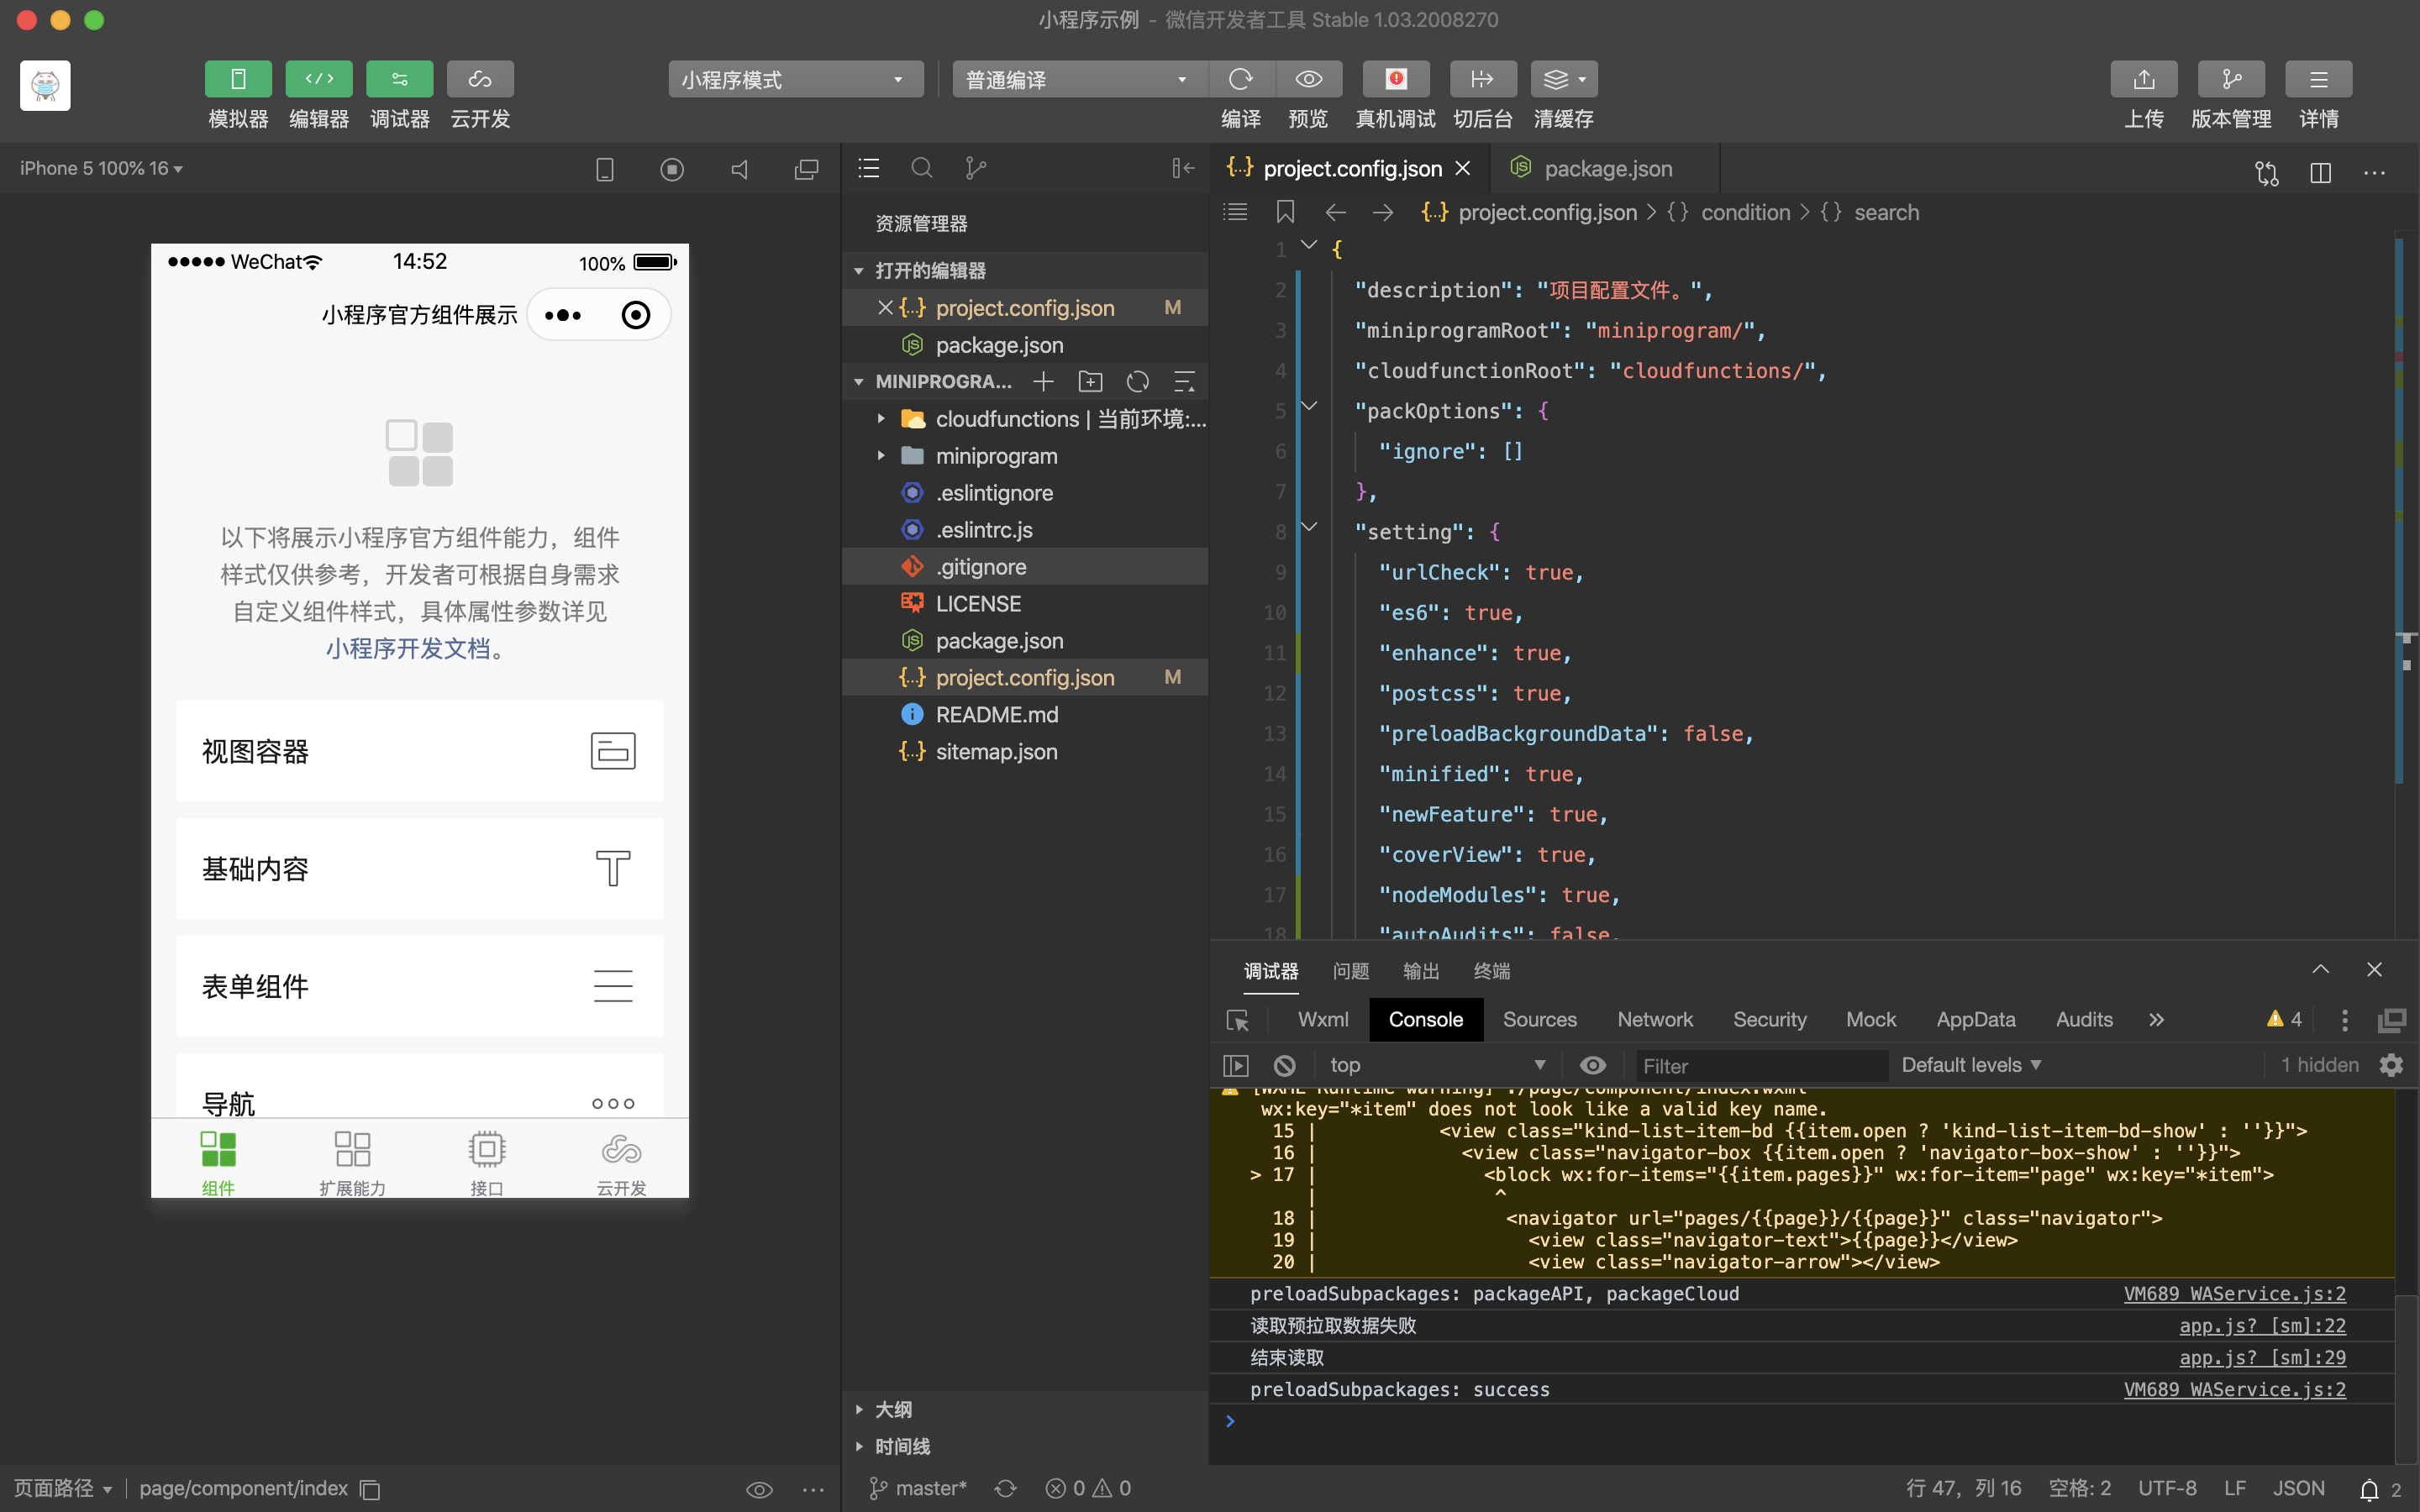Toggle the debugger (调试器) panel button
2420x1512 pixels.
point(399,79)
